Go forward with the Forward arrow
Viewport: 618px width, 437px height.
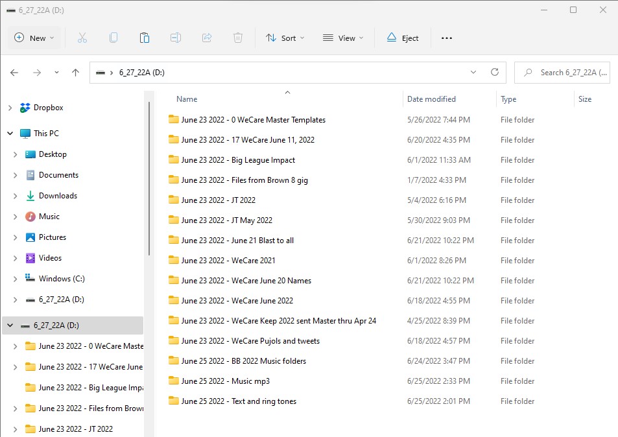point(37,73)
